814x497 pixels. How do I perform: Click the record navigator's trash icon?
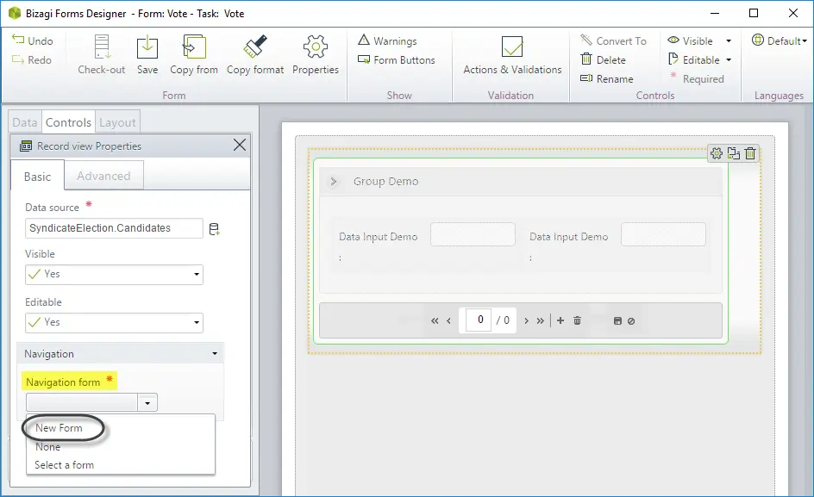tap(577, 320)
